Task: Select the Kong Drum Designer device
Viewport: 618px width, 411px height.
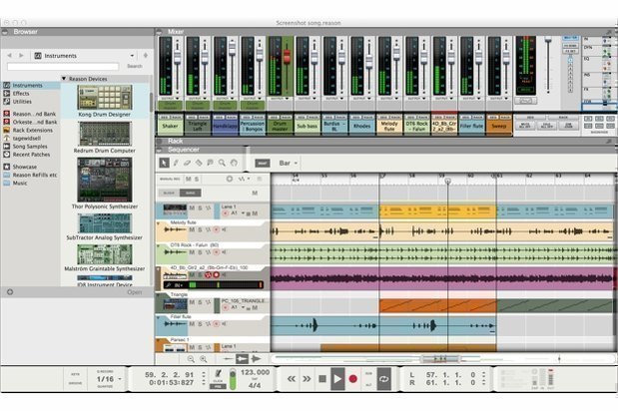Action: tap(105, 102)
